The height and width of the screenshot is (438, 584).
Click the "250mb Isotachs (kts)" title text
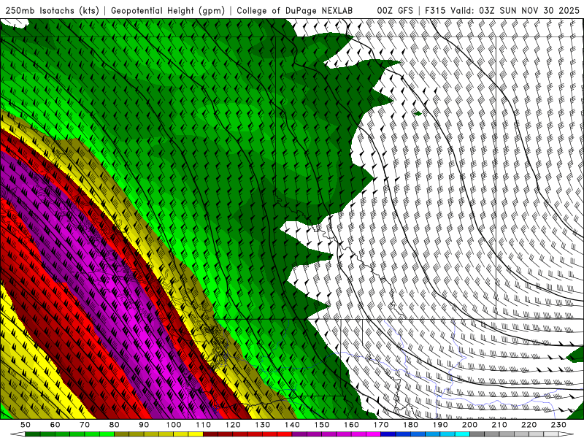tap(53, 11)
